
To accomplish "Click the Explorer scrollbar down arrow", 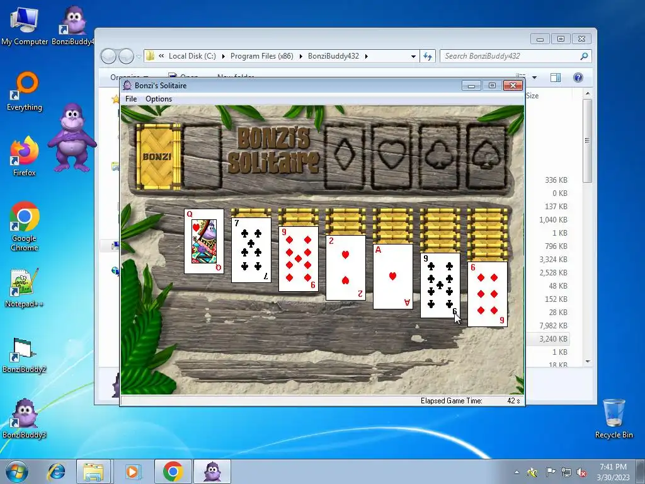I will point(588,361).
